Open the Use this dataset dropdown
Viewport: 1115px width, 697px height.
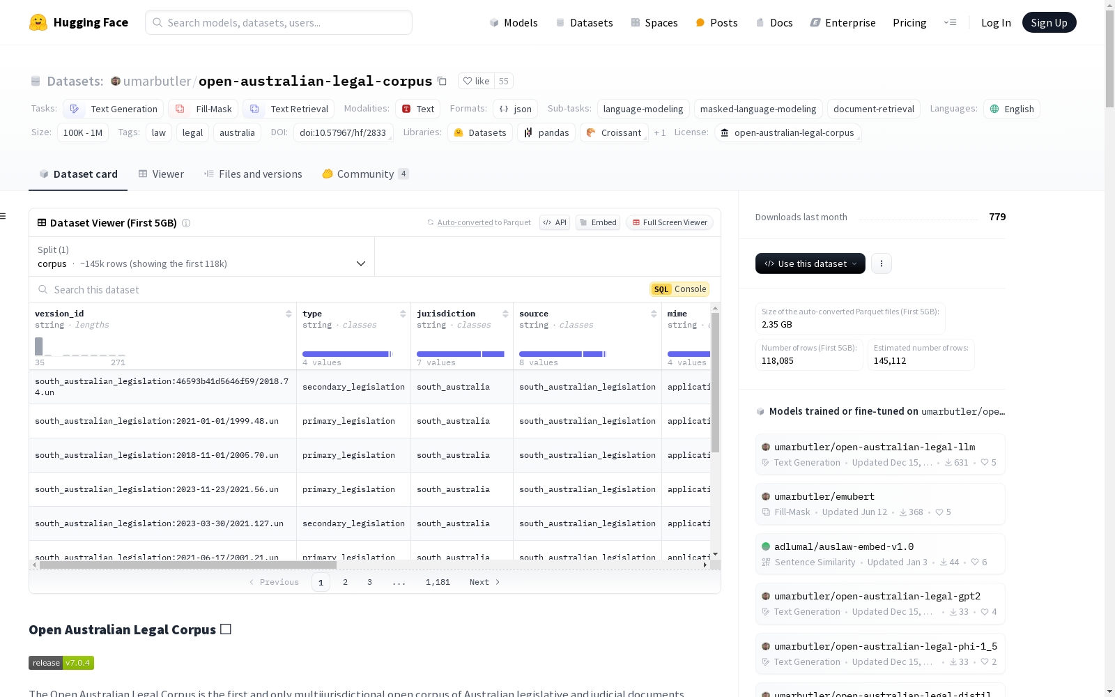[810, 263]
